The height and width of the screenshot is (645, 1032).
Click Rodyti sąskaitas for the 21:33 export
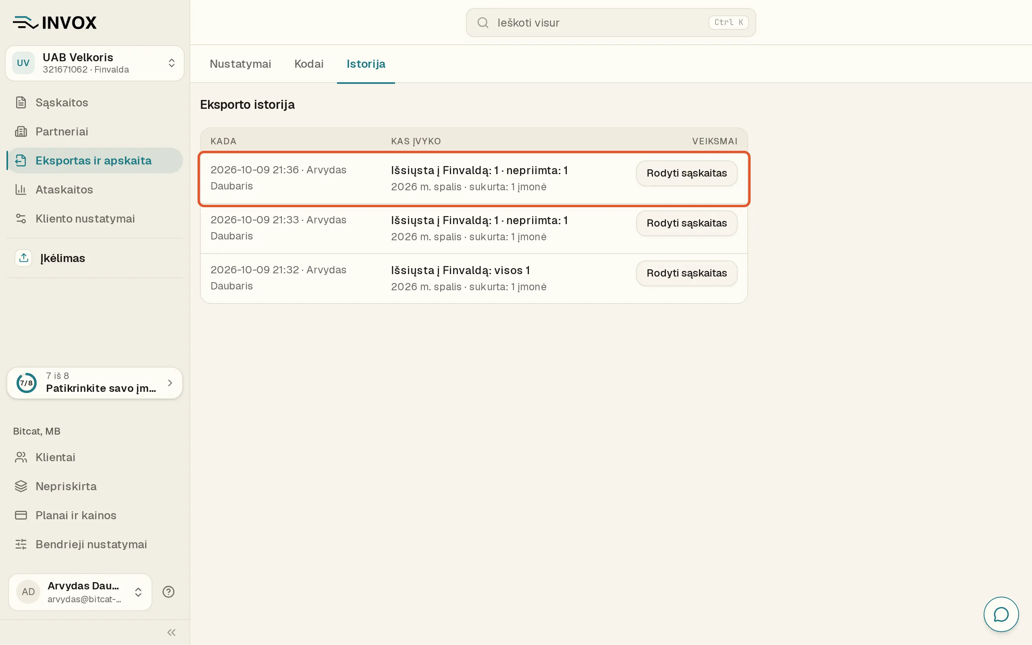coord(687,223)
